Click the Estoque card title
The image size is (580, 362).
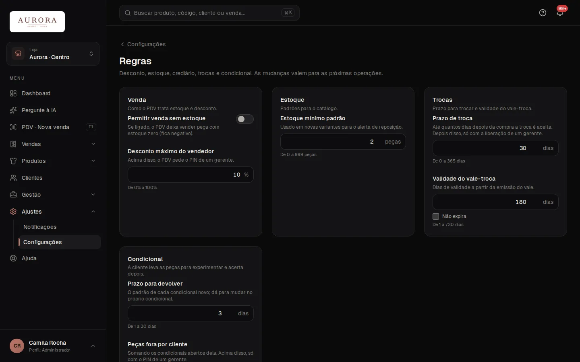[292, 100]
